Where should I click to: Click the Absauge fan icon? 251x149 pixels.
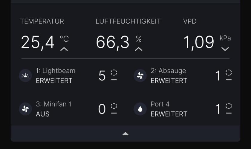pos(140,76)
